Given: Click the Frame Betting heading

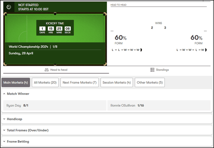Looking at the screenshot, I should click(x=18, y=142).
